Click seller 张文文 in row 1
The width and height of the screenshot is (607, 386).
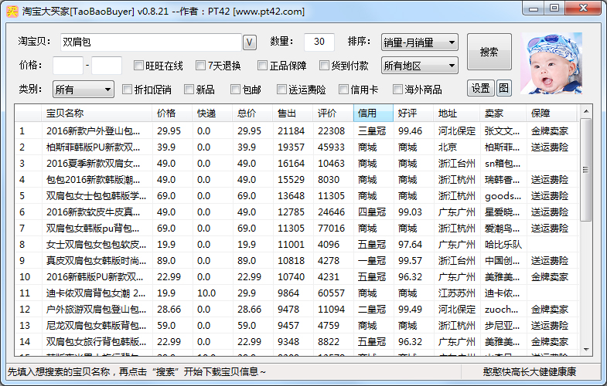502,131
